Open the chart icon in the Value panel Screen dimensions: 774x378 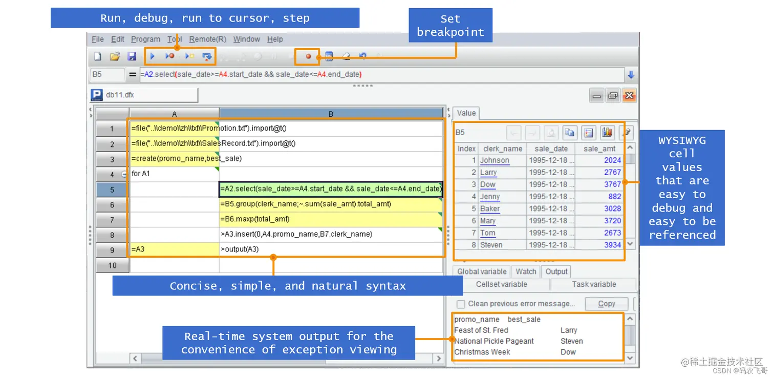click(x=607, y=132)
